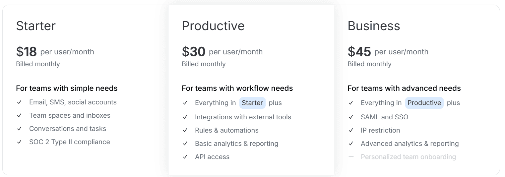Click checkmark beside IP restriction
The image size is (505, 177).
point(351,130)
